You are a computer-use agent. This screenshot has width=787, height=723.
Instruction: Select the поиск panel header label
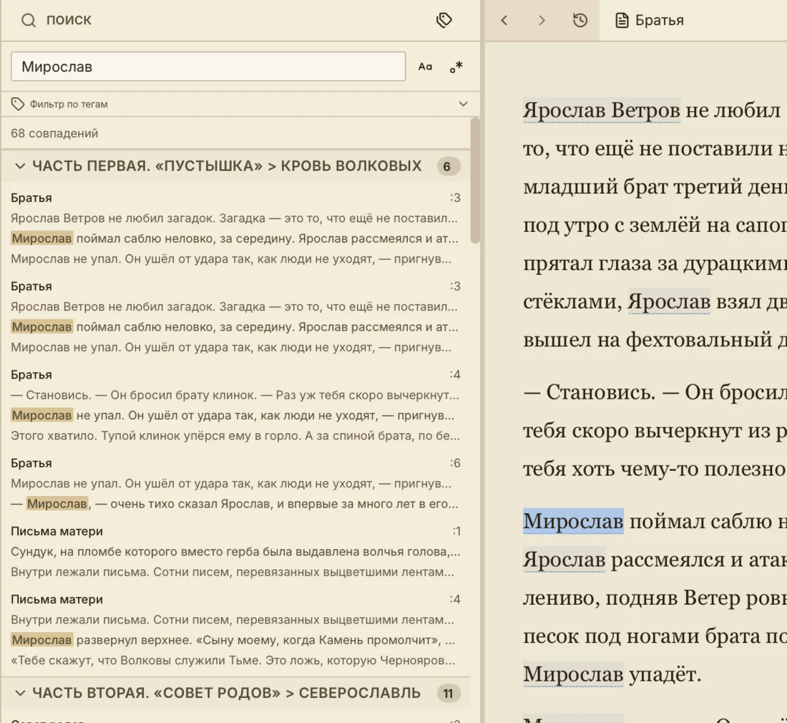click(x=69, y=19)
